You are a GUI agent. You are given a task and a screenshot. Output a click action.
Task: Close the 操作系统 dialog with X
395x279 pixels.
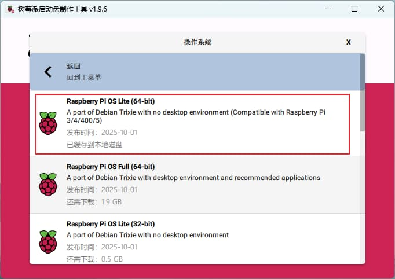(x=348, y=42)
